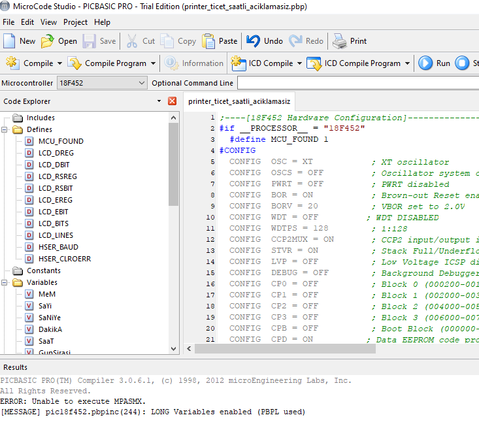Click the ICD Compile icon

coord(239,63)
